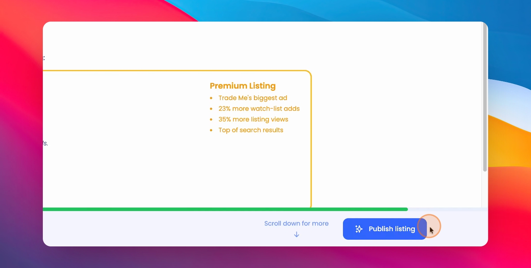Click 23% more watch-list adds bullet
Image resolution: width=531 pixels, height=268 pixels.
click(259, 109)
